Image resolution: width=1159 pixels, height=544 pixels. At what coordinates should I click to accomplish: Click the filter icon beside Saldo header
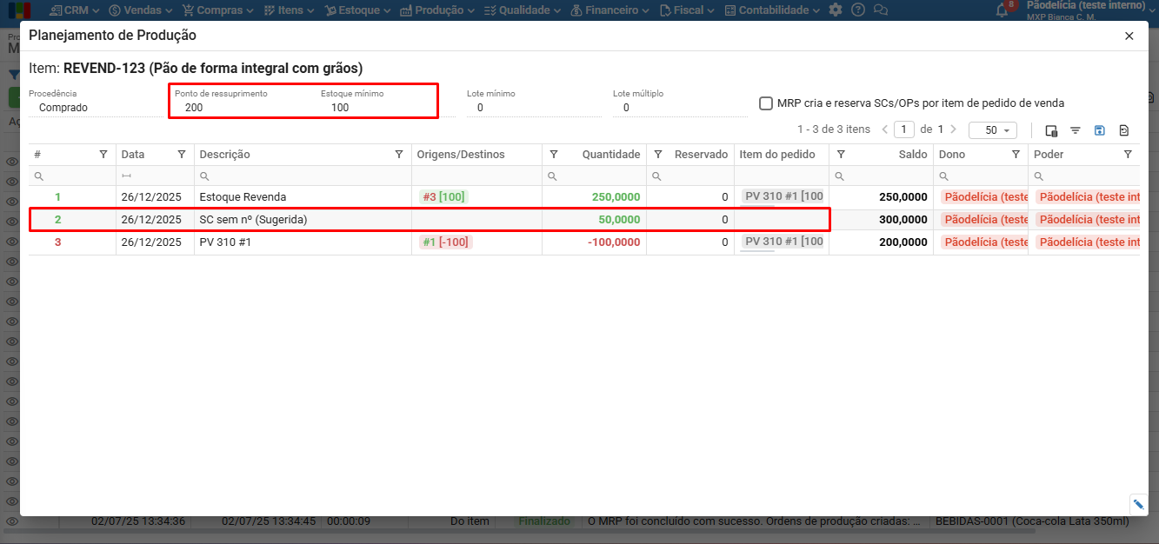[x=841, y=154]
